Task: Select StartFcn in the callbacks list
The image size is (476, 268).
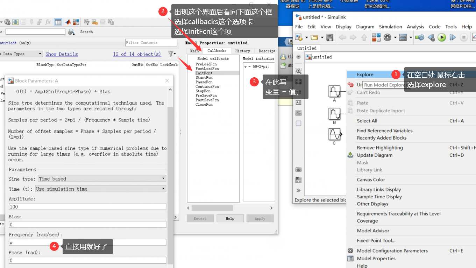Action: (204, 78)
